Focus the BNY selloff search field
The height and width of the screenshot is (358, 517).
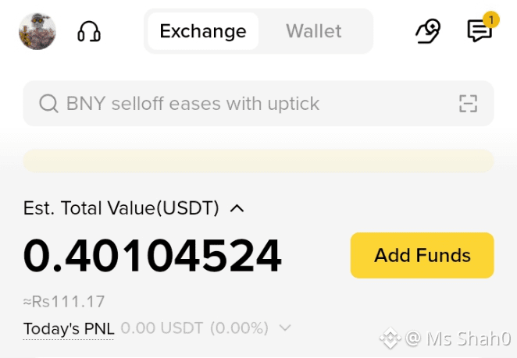click(x=258, y=104)
